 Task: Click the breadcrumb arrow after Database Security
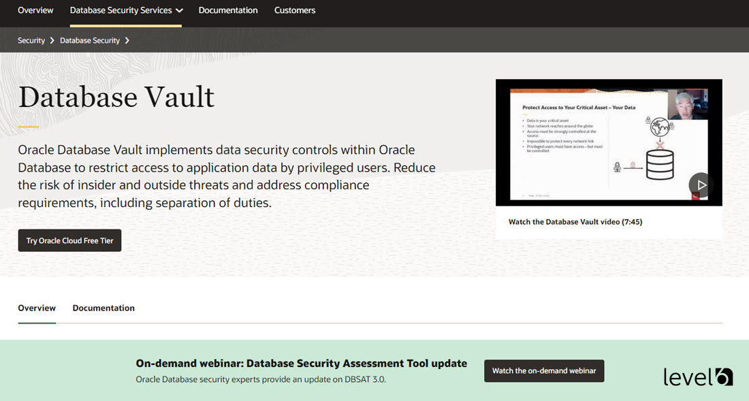pyautogui.click(x=128, y=40)
